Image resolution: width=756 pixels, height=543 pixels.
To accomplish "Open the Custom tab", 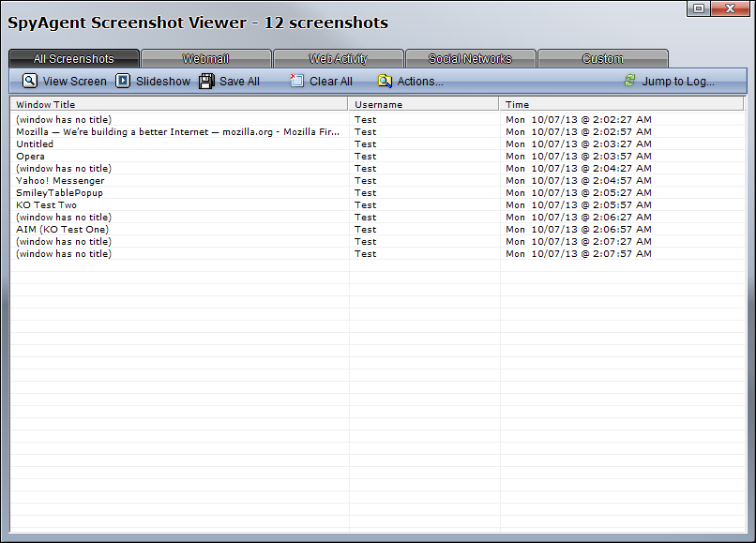I will coord(602,59).
